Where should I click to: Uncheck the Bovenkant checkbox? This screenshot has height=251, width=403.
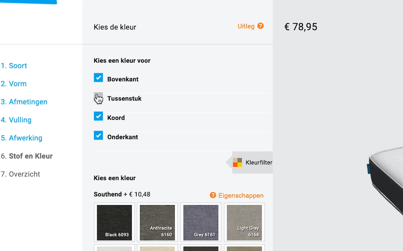pyautogui.click(x=98, y=78)
